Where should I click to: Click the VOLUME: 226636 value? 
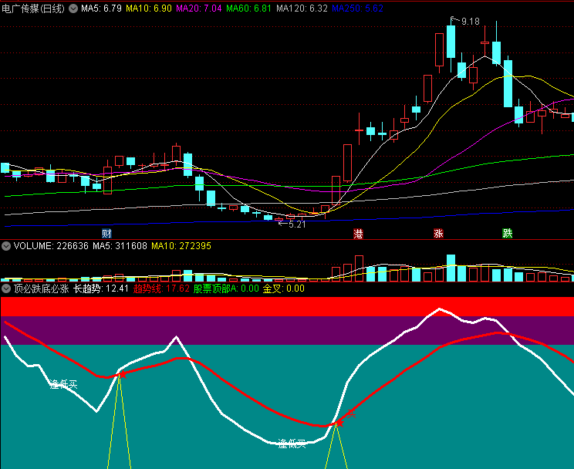click(51, 246)
